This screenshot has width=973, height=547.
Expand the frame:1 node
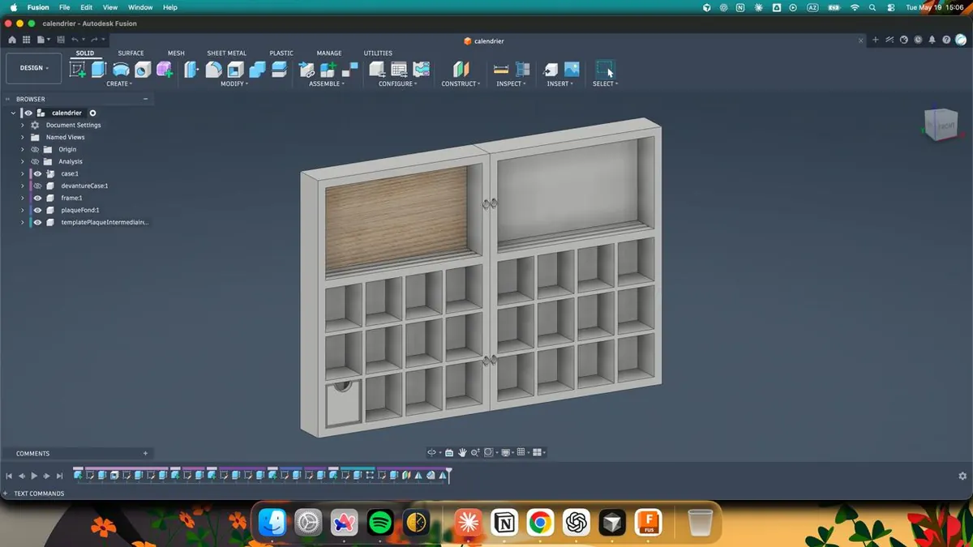click(x=23, y=198)
